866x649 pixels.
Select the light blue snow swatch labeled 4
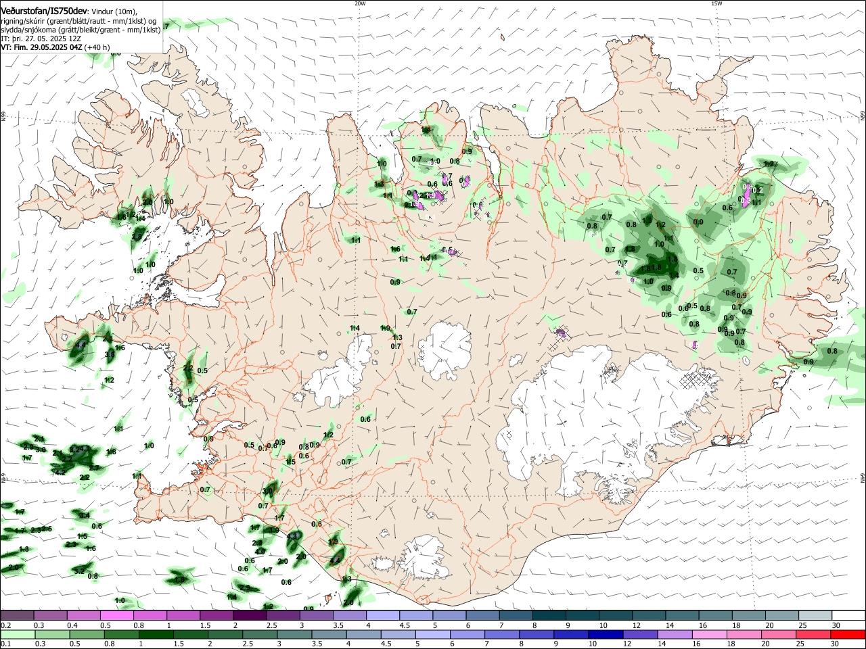click(383, 616)
